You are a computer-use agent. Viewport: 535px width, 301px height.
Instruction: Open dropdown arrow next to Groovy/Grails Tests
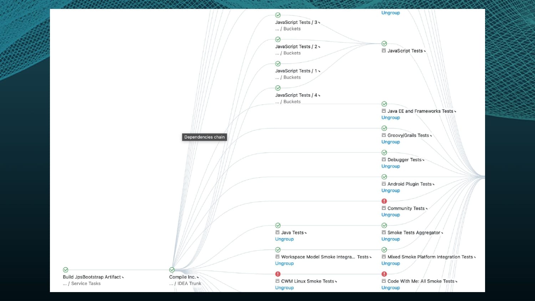pyautogui.click(x=431, y=136)
